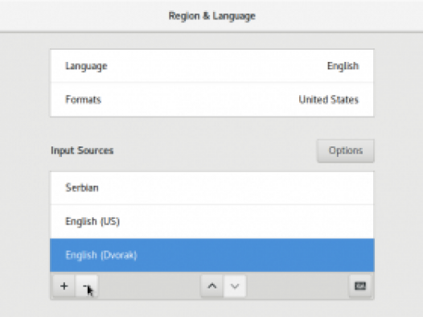Image resolution: width=423 pixels, height=317 pixels.
Task: Click empty toolbar space between minus and arrows
Action: pos(150,286)
